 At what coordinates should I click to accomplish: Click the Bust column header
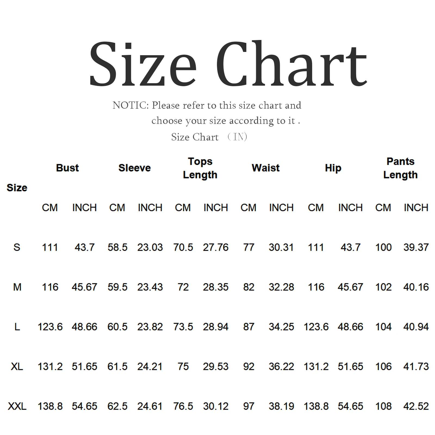tap(67, 168)
